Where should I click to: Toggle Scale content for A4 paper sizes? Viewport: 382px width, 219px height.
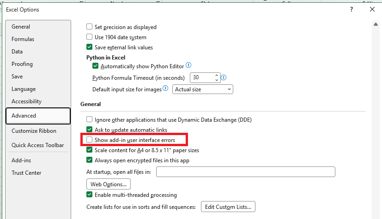[x=90, y=150]
